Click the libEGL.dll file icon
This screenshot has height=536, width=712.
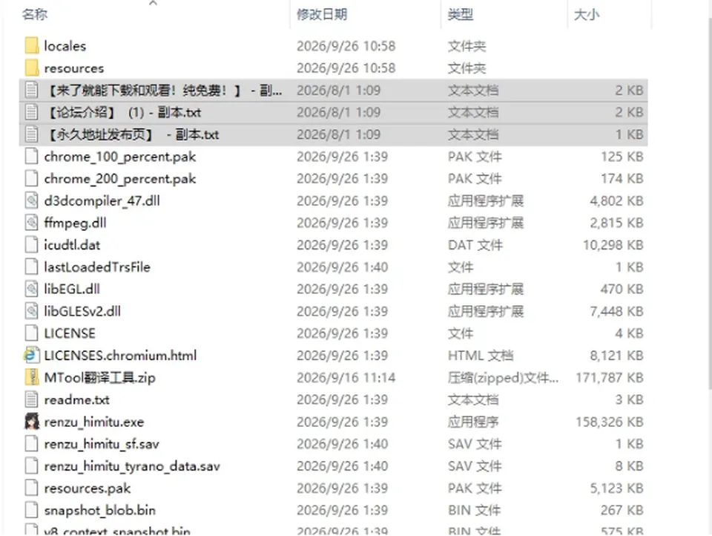pos(31,289)
